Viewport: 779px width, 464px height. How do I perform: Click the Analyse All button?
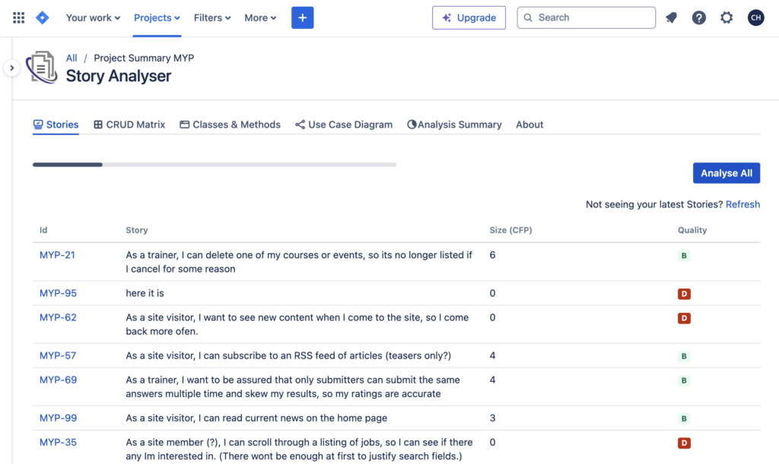click(x=726, y=172)
